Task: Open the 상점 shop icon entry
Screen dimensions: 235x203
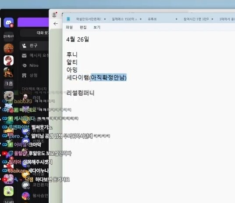Action: (x=24, y=75)
